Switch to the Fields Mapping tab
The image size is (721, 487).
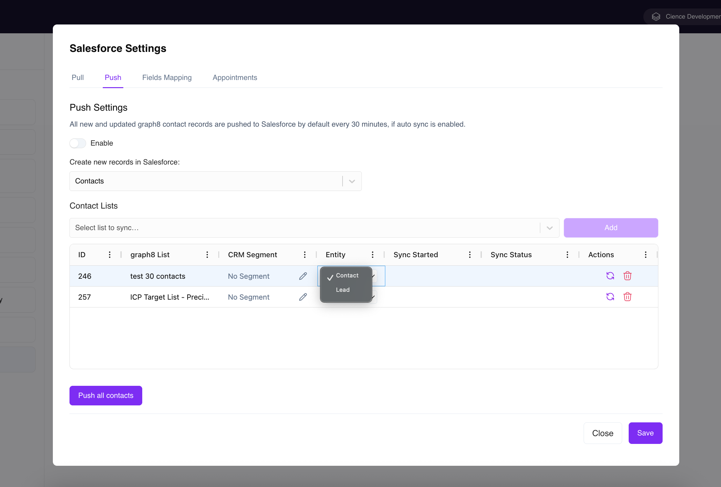pyautogui.click(x=167, y=78)
